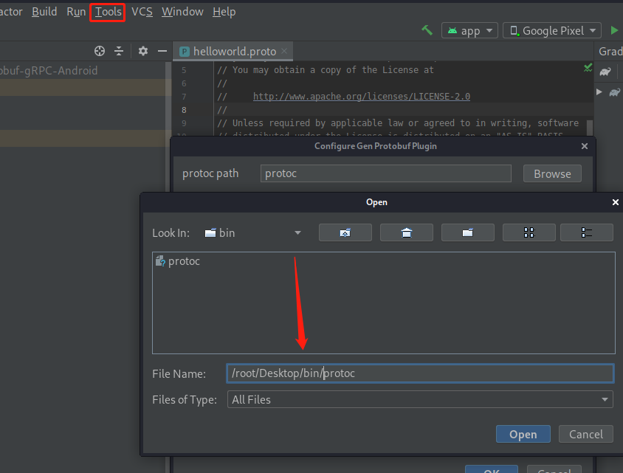Click the Up One Level folder icon
Screen dimensions: 623x473
click(x=345, y=232)
